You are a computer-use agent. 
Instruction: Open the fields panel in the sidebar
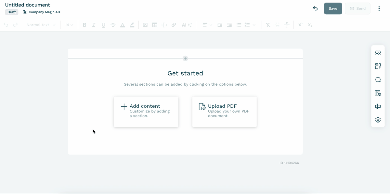pos(378,106)
